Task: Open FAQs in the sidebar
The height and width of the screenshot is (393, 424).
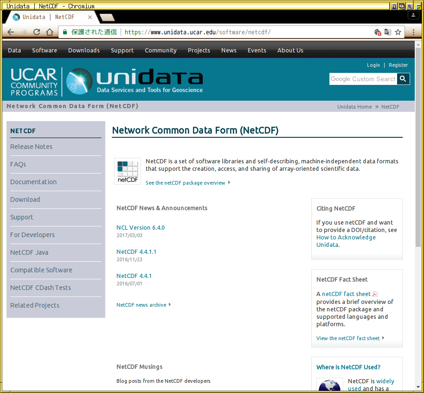Action: [x=18, y=164]
